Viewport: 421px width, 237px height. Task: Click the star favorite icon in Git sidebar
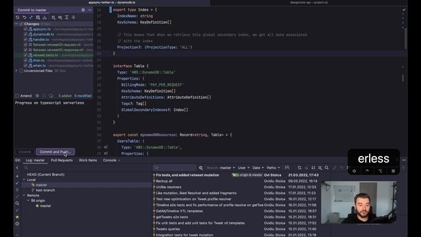(x=17, y=217)
